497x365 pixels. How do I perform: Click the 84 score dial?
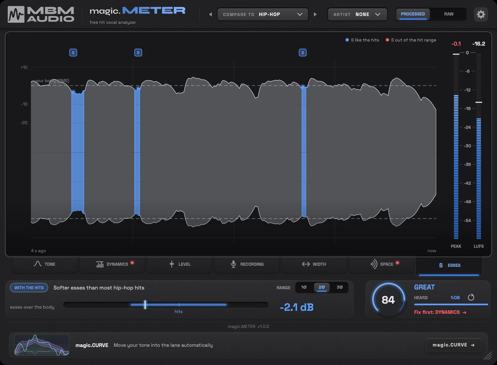click(x=388, y=300)
